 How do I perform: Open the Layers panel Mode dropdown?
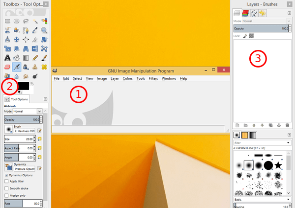click(x=266, y=21)
